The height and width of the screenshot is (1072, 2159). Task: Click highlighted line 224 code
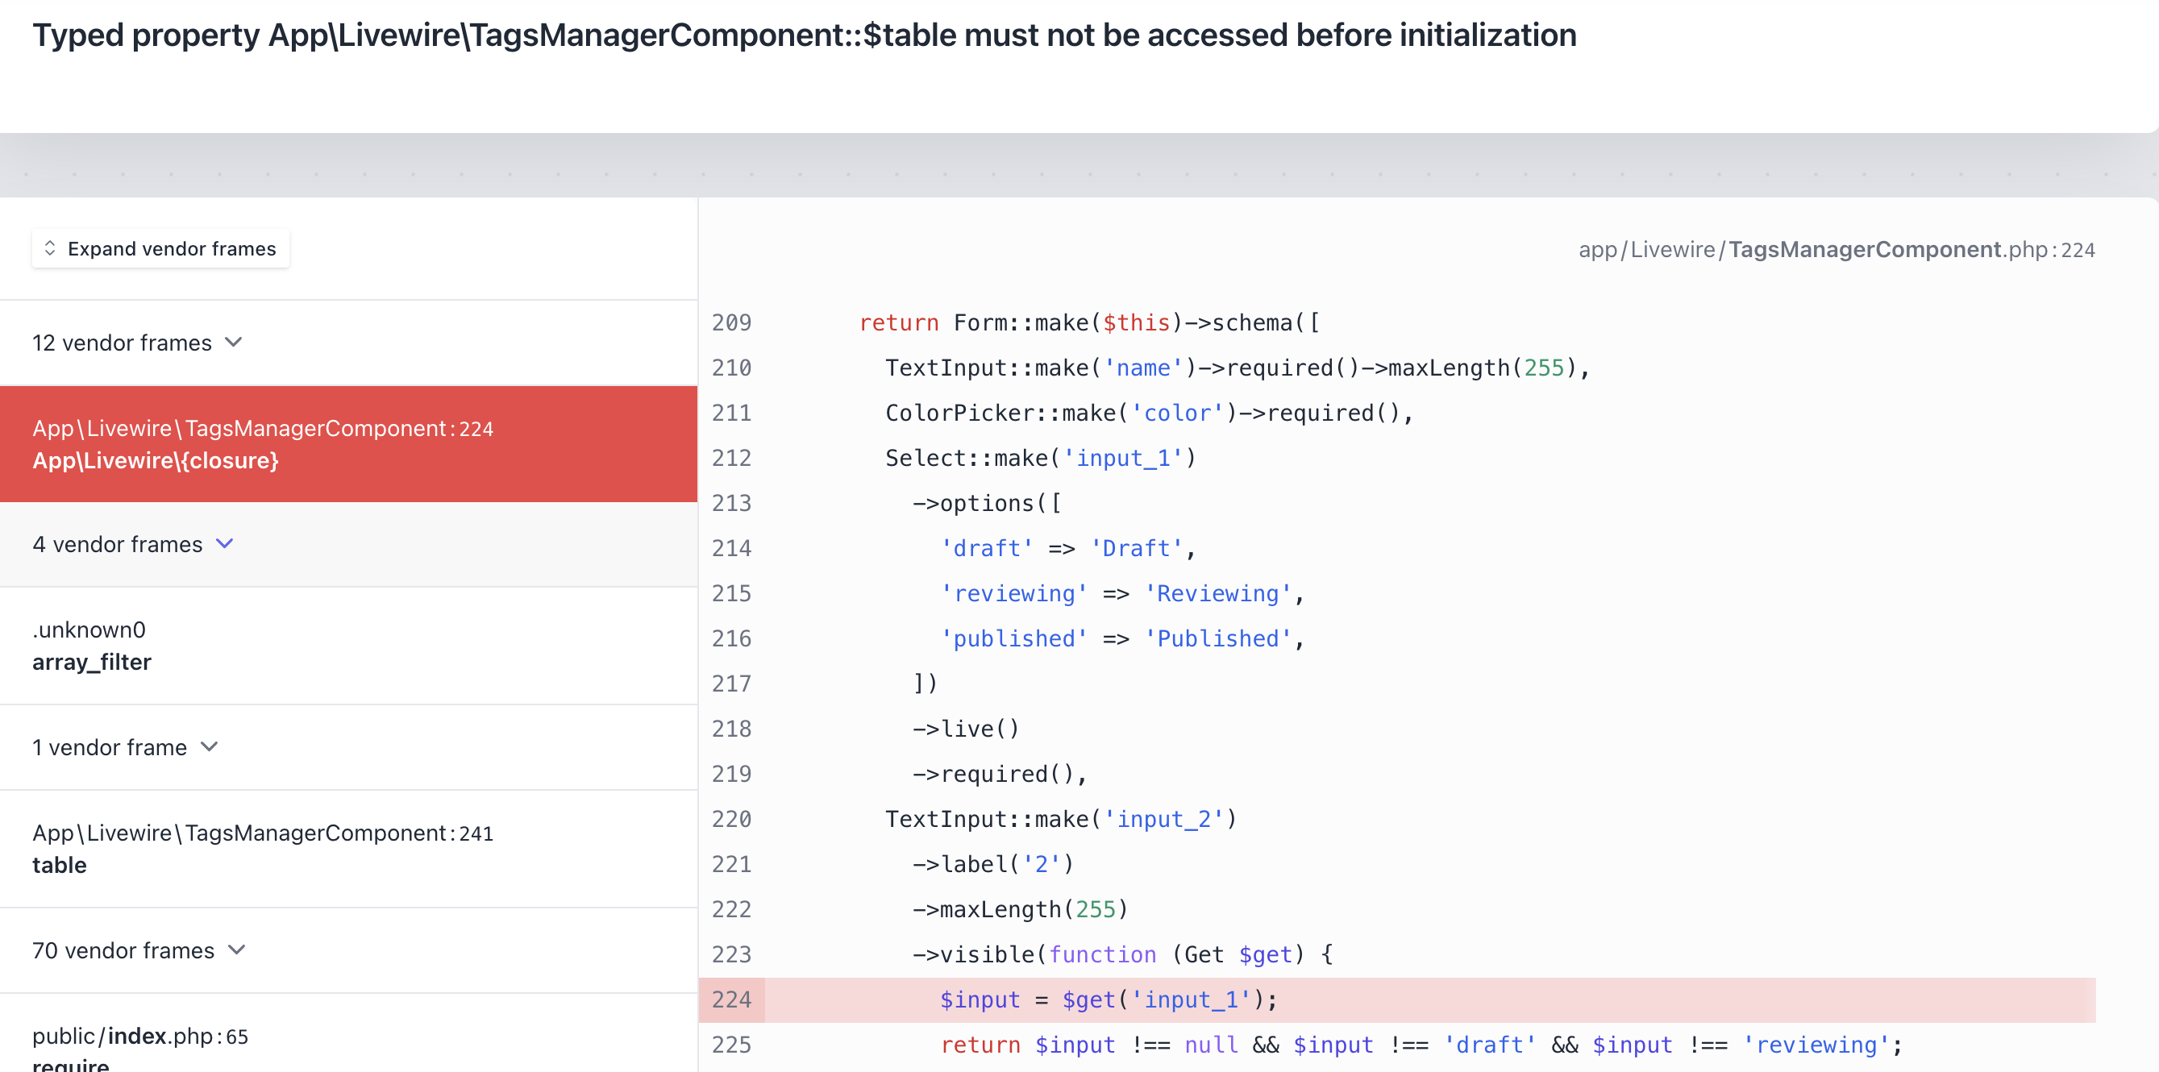click(x=1108, y=1000)
